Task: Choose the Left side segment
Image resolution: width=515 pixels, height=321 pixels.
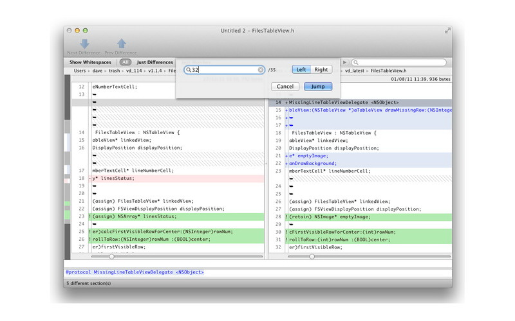Action: tap(301, 69)
